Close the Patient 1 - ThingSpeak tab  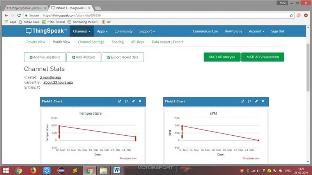click(x=89, y=8)
